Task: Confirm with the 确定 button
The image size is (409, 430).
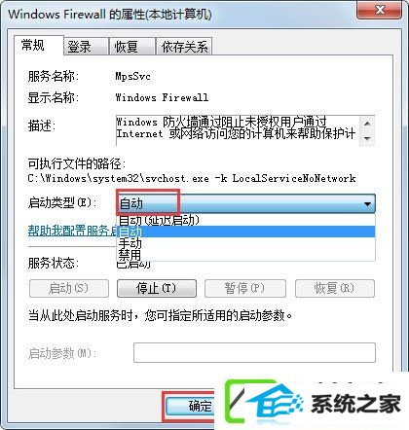Action: tap(190, 406)
